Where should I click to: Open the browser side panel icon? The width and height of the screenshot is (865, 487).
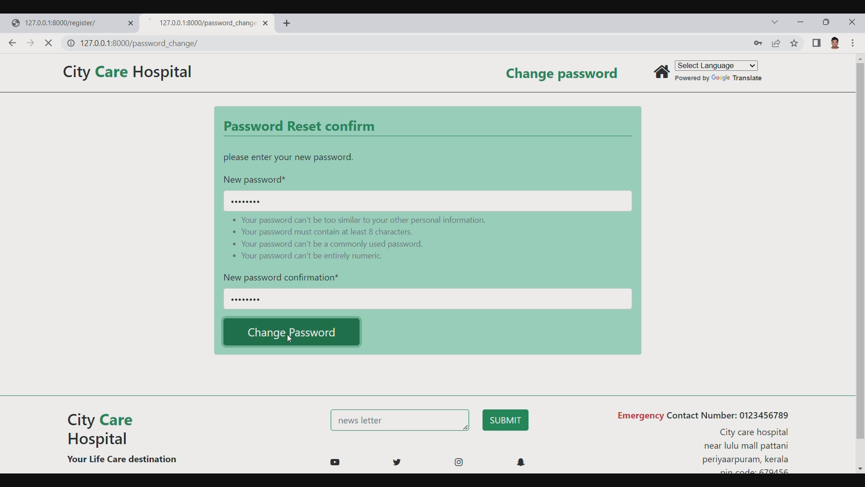[817, 43]
